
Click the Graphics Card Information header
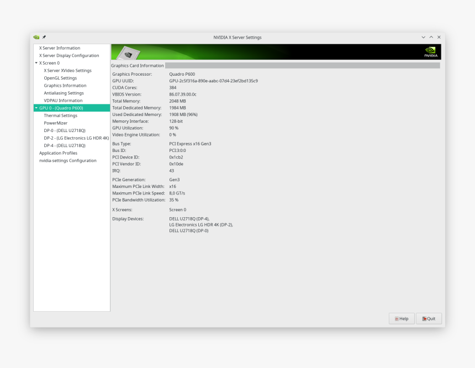(137, 65)
